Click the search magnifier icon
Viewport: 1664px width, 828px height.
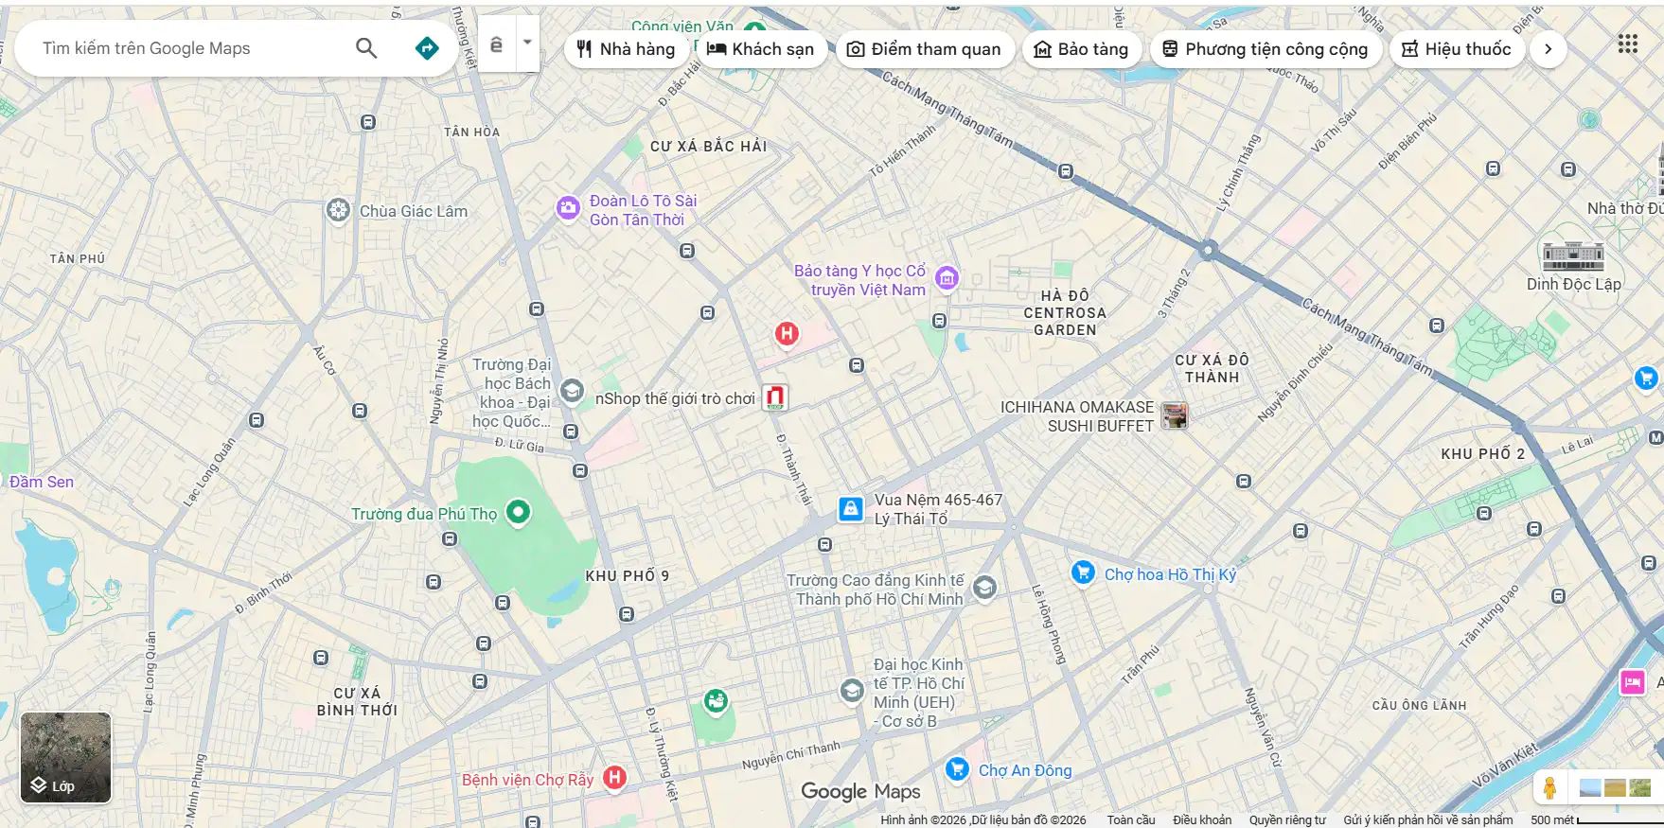tap(366, 48)
